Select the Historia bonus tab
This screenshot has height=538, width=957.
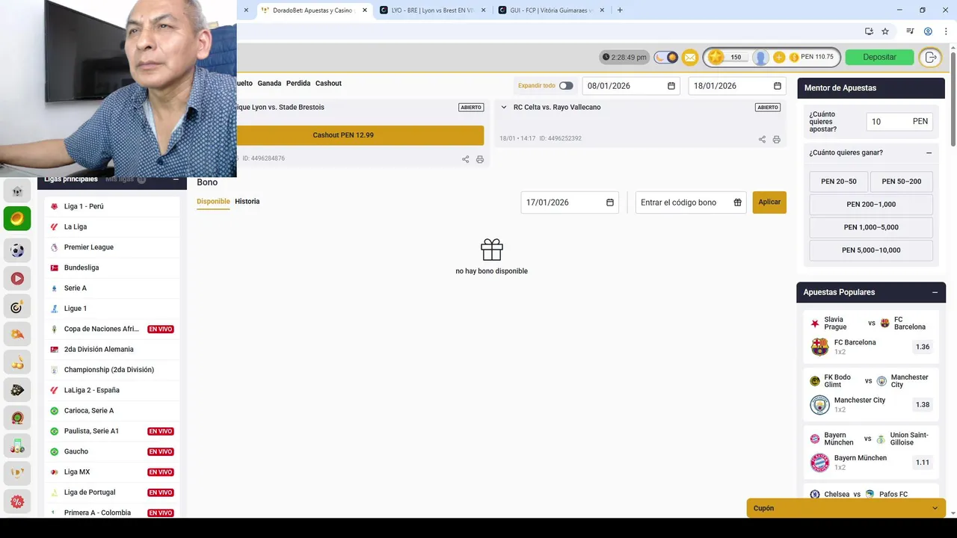click(x=247, y=202)
